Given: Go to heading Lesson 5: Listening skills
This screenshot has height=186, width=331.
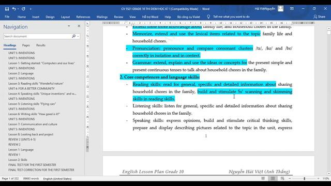Looking at the screenshot, I should (x=32, y=104).
